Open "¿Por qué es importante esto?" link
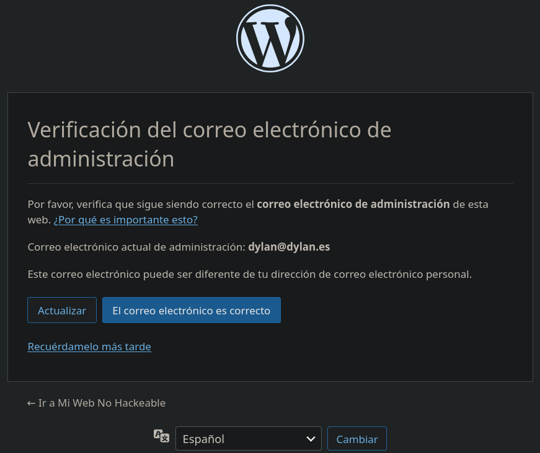540x453 pixels. (126, 220)
